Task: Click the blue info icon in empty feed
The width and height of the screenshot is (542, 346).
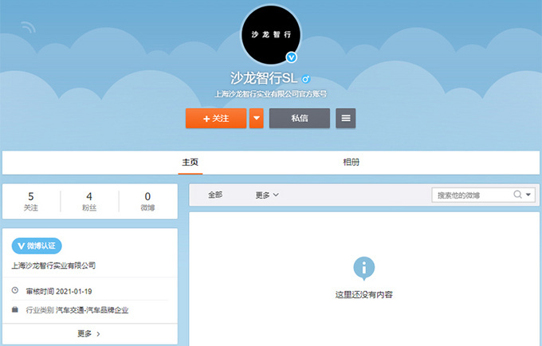Action: [x=364, y=268]
